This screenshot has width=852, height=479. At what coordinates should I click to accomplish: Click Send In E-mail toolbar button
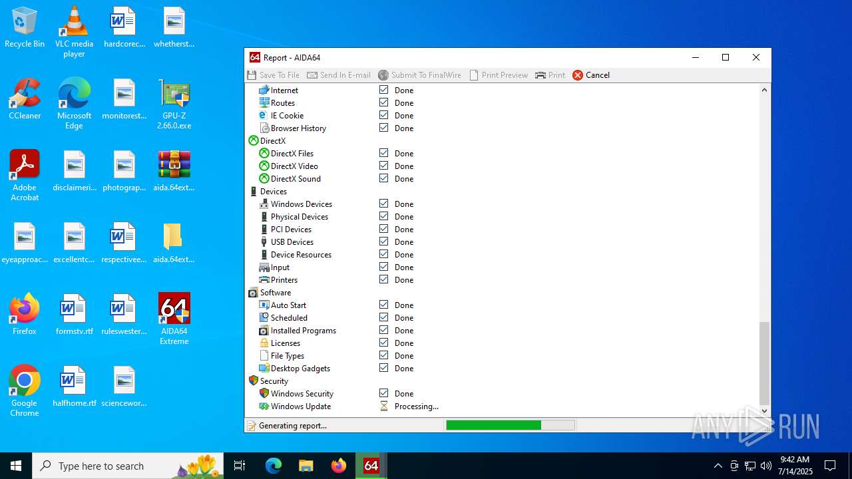point(339,75)
